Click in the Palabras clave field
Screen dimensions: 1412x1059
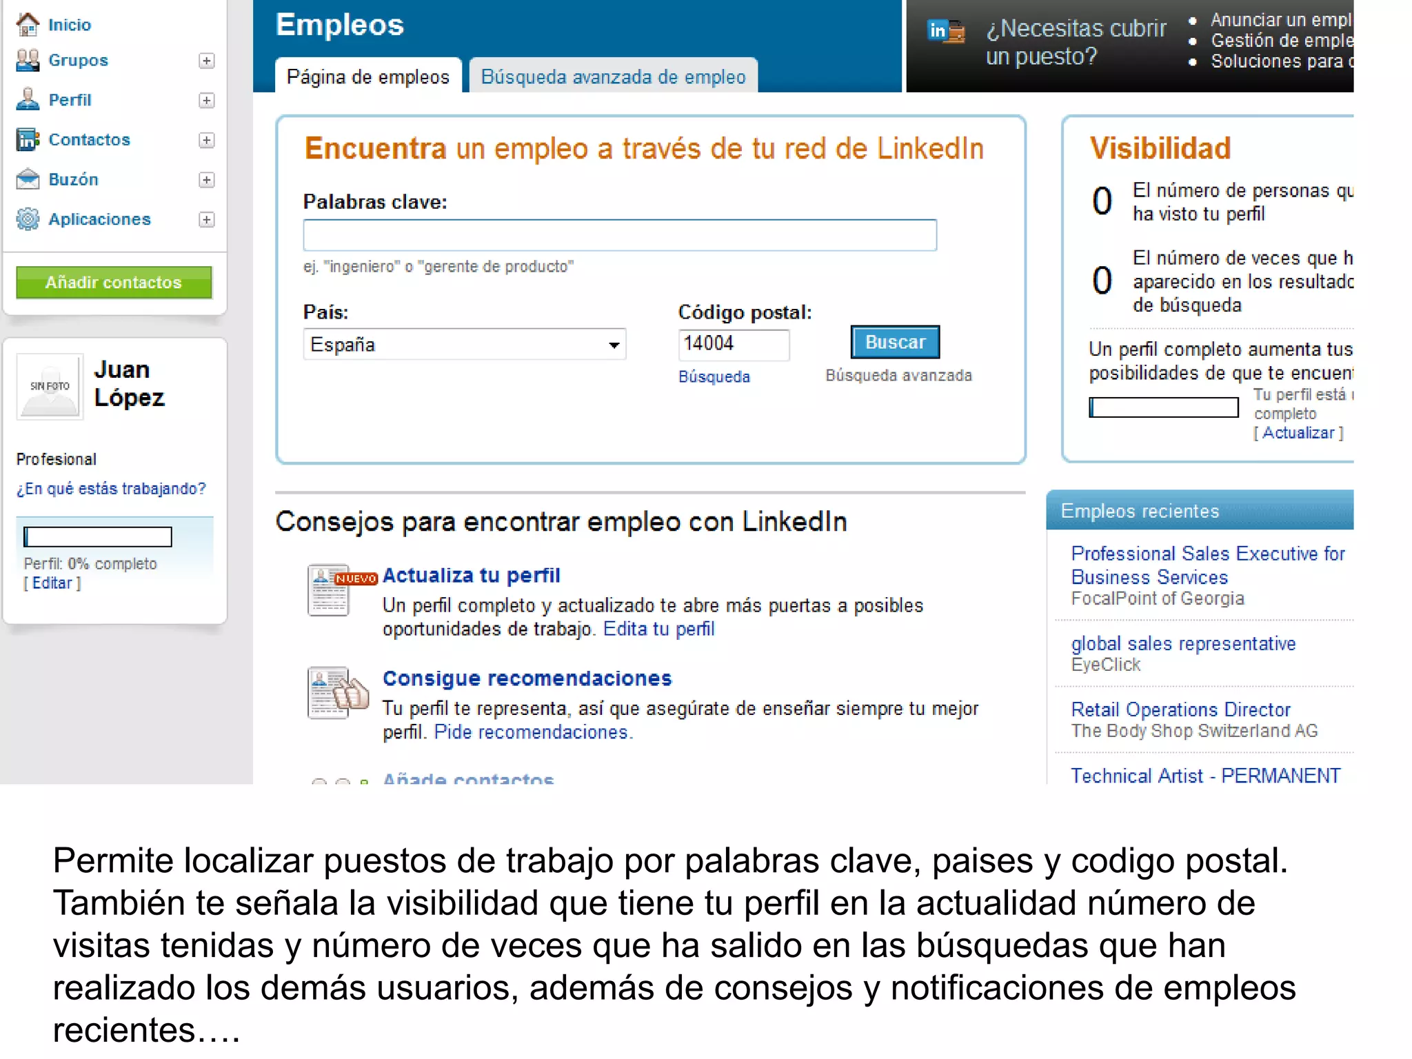[620, 235]
